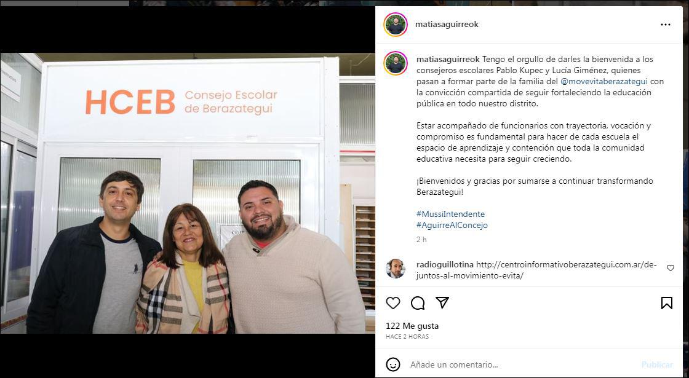View list of 122 Me gusta
This screenshot has height=378, width=689.
pos(412,326)
